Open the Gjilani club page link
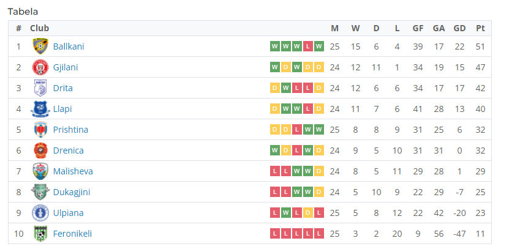 [x=66, y=67]
